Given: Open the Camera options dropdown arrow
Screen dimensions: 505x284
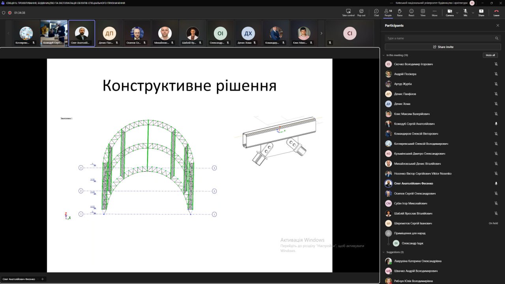Looking at the screenshot, I should pyautogui.click(x=457, y=13).
